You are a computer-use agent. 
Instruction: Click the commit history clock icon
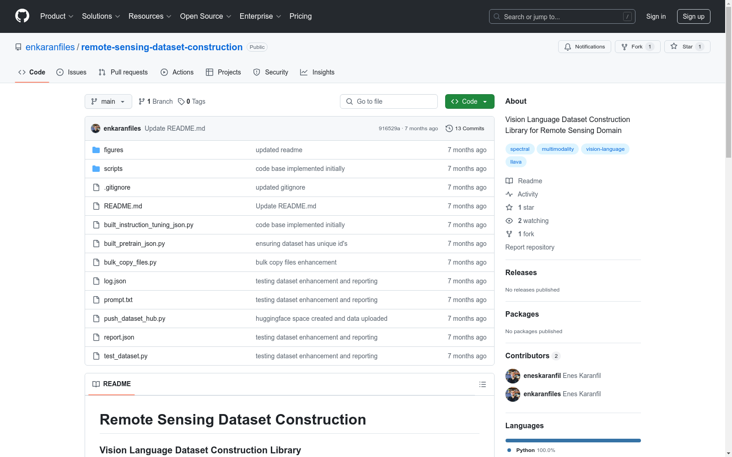pos(449,128)
